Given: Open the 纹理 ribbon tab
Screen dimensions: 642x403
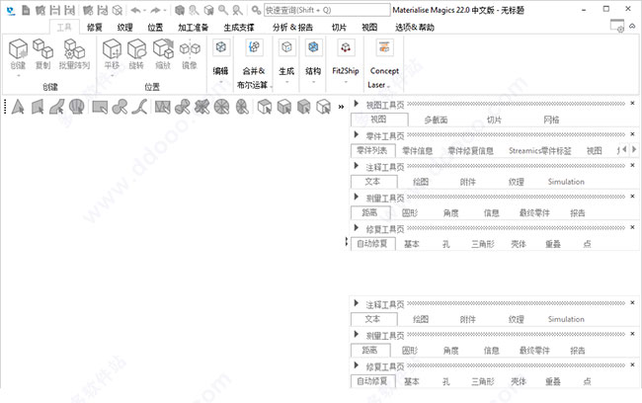Looking at the screenshot, I should pyautogui.click(x=124, y=28).
